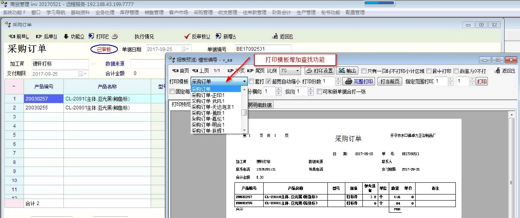Viewport: 520px width, 218px height.
Task: Select 采购订单-嘉伦1 from template list
Action: point(208,119)
